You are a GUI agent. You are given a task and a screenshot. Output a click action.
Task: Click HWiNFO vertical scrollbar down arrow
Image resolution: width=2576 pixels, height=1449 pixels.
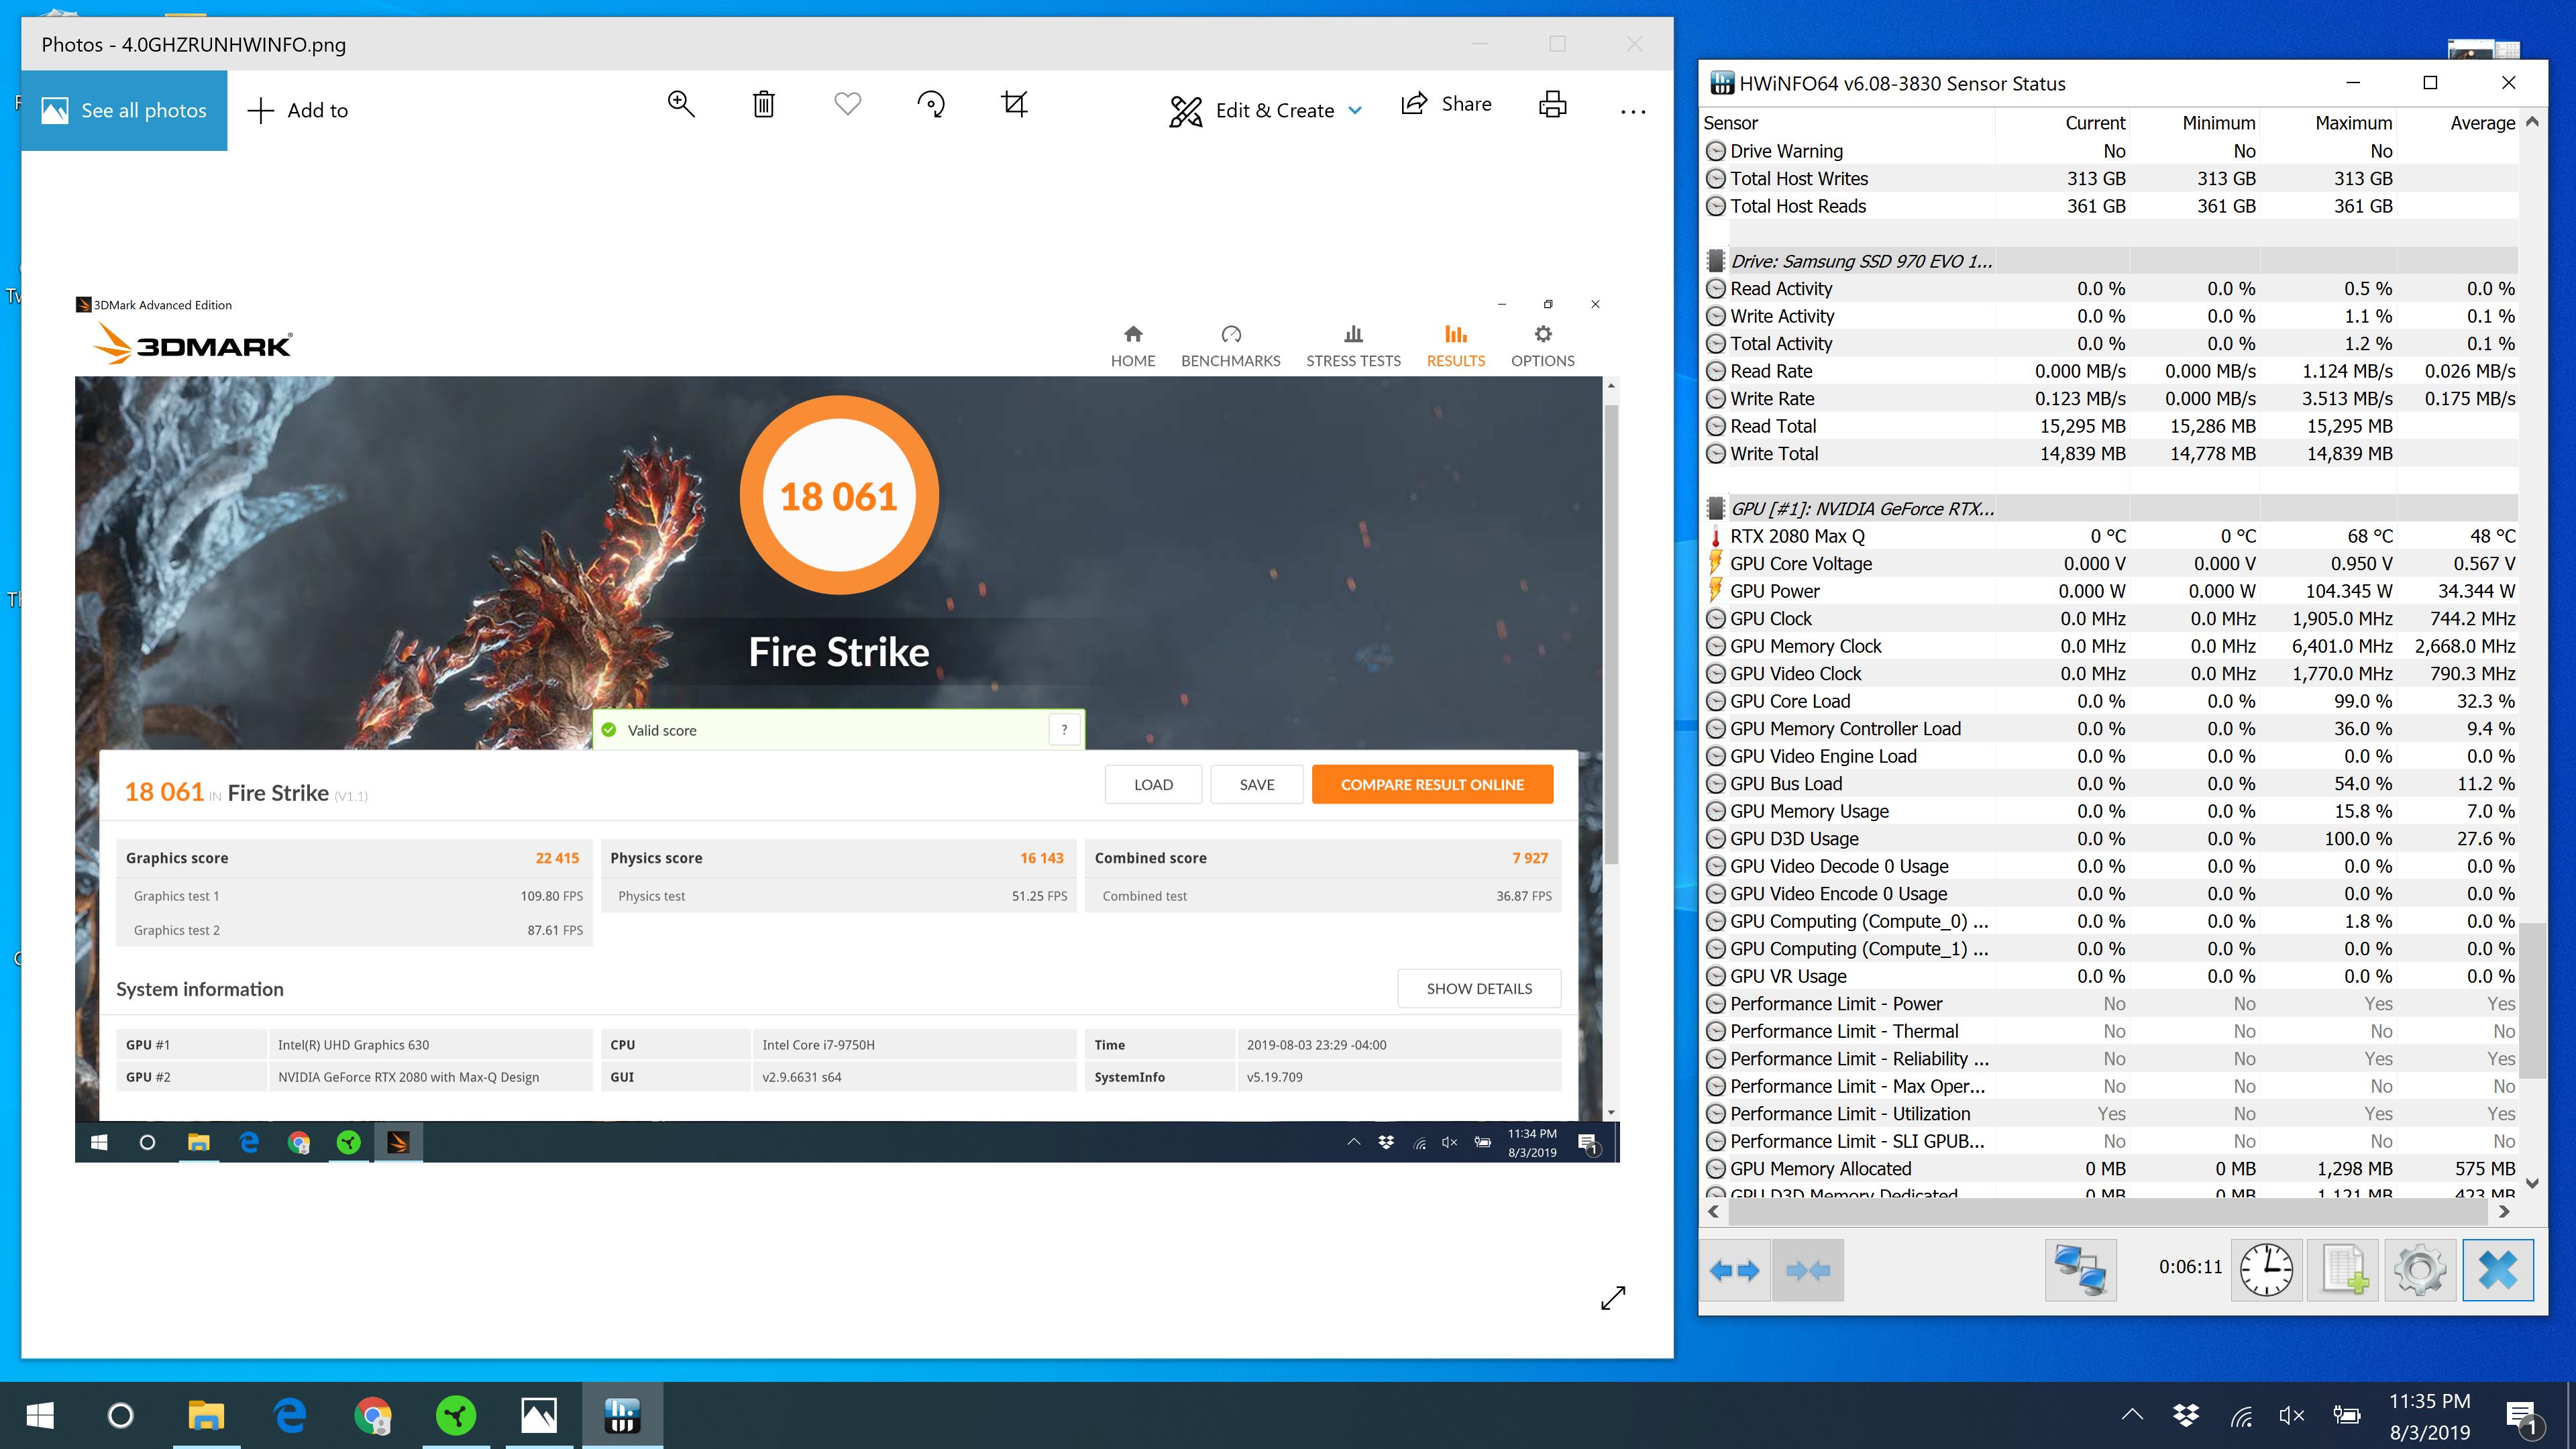point(2532,1183)
